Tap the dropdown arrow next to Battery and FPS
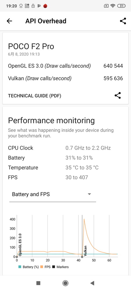131x291 pixels. click(89, 194)
